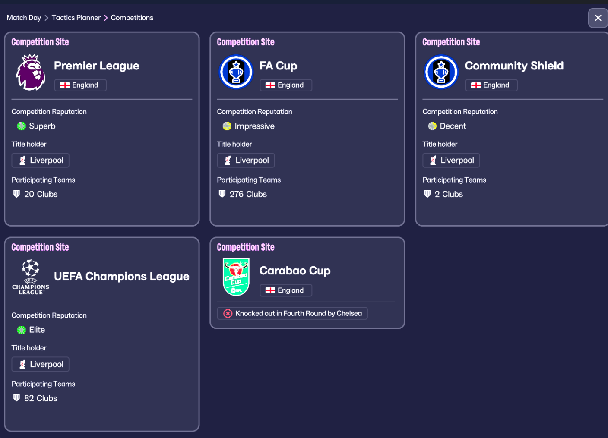Click the Community Shield trophy logo

click(x=441, y=72)
